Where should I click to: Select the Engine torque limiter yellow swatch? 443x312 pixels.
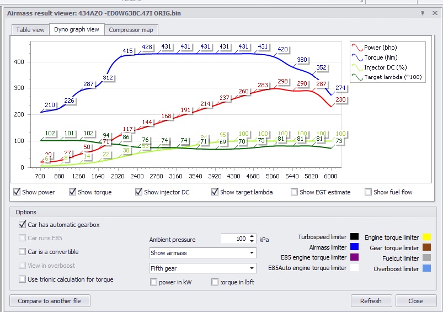coord(426,237)
